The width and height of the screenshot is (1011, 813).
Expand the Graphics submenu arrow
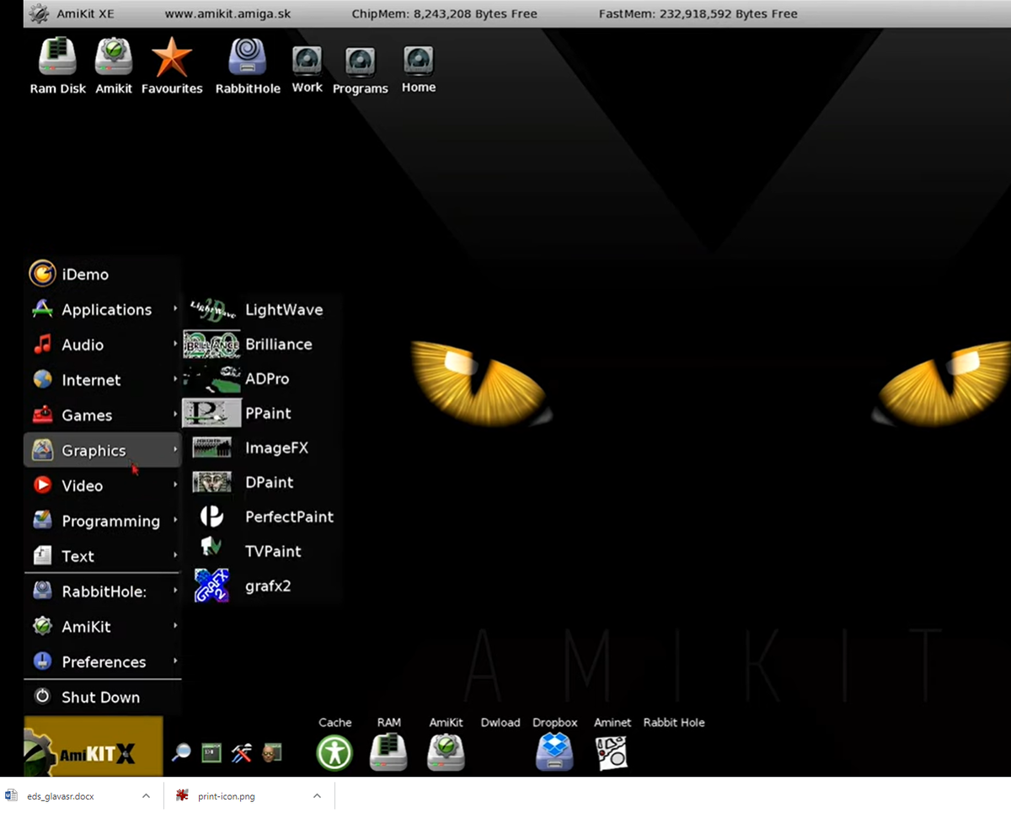[175, 450]
